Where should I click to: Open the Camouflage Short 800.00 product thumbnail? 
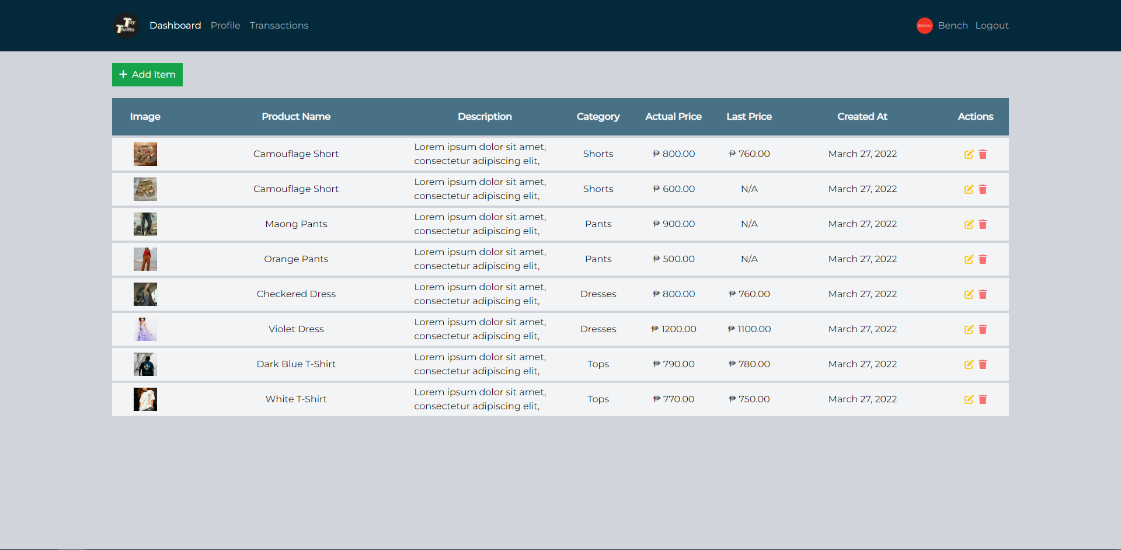[x=145, y=154]
